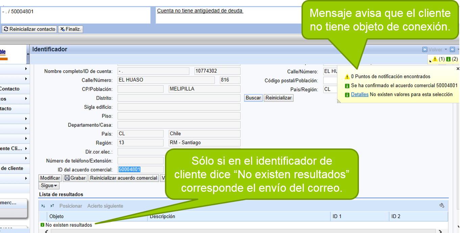Click info icon beside No existen resultados

point(42,225)
